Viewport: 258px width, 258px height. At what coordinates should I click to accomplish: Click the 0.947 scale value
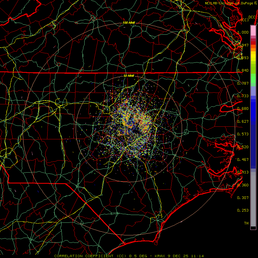coord(243,45)
